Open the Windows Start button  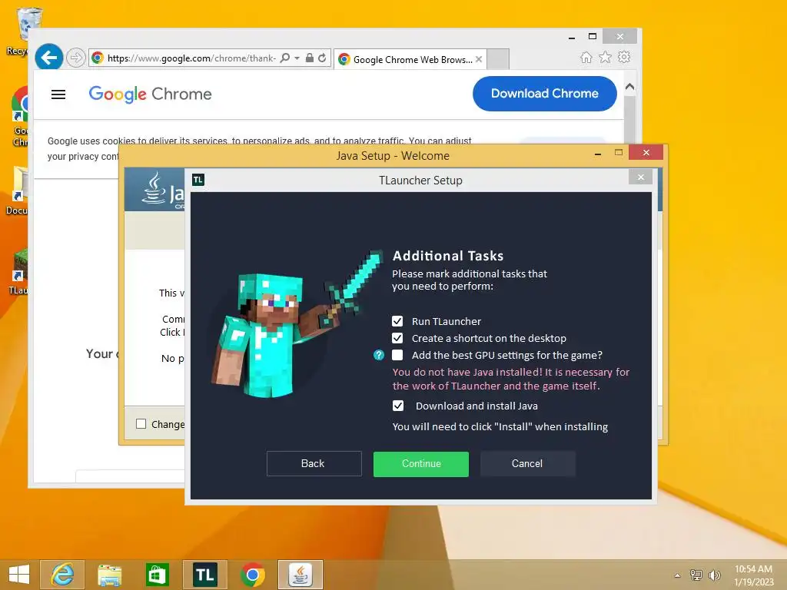(x=19, y=575)
